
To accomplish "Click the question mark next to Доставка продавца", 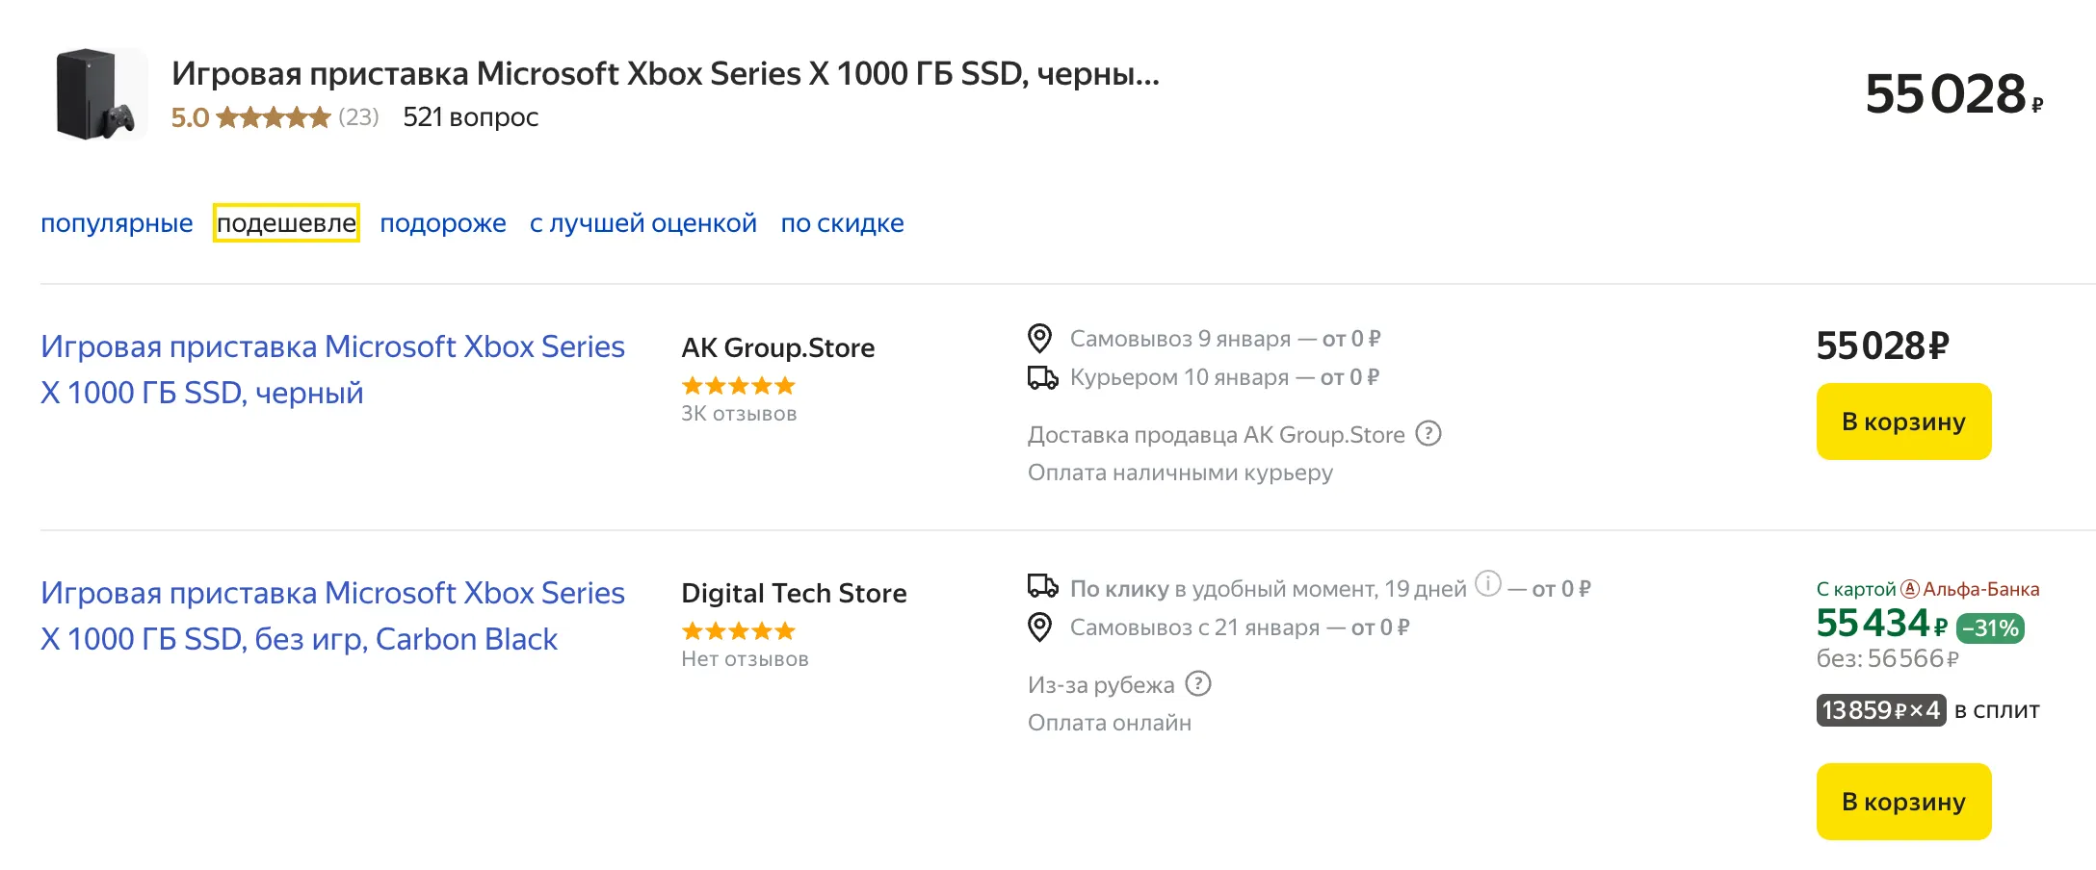I will pyautogui.click(x=1428, y=434).
